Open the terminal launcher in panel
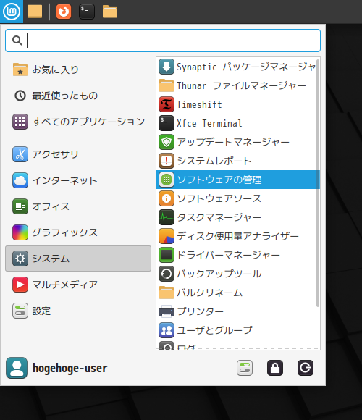 tap(87, 12)
